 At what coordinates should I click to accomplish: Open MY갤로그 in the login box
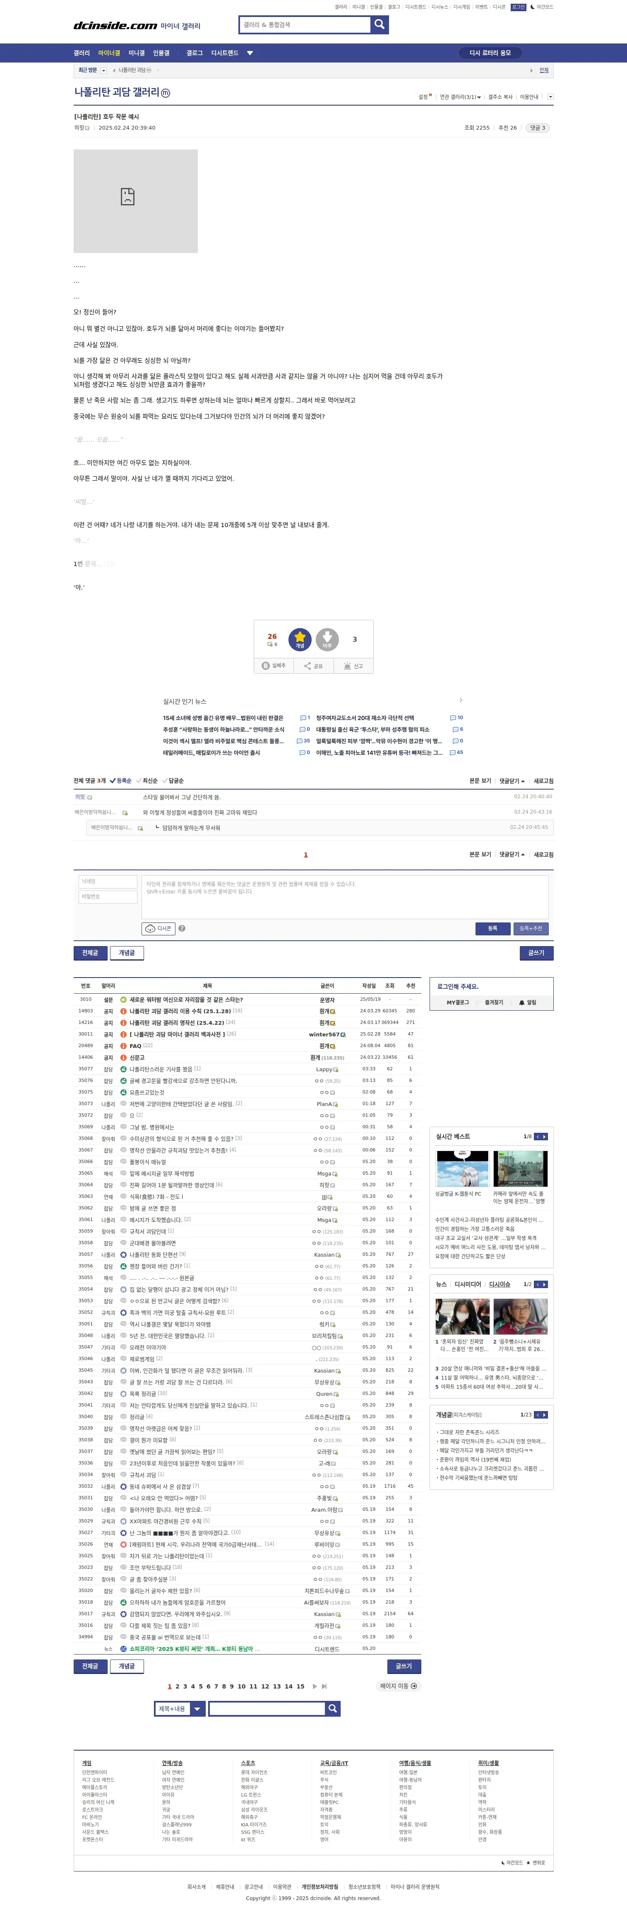pos(458,1002)
